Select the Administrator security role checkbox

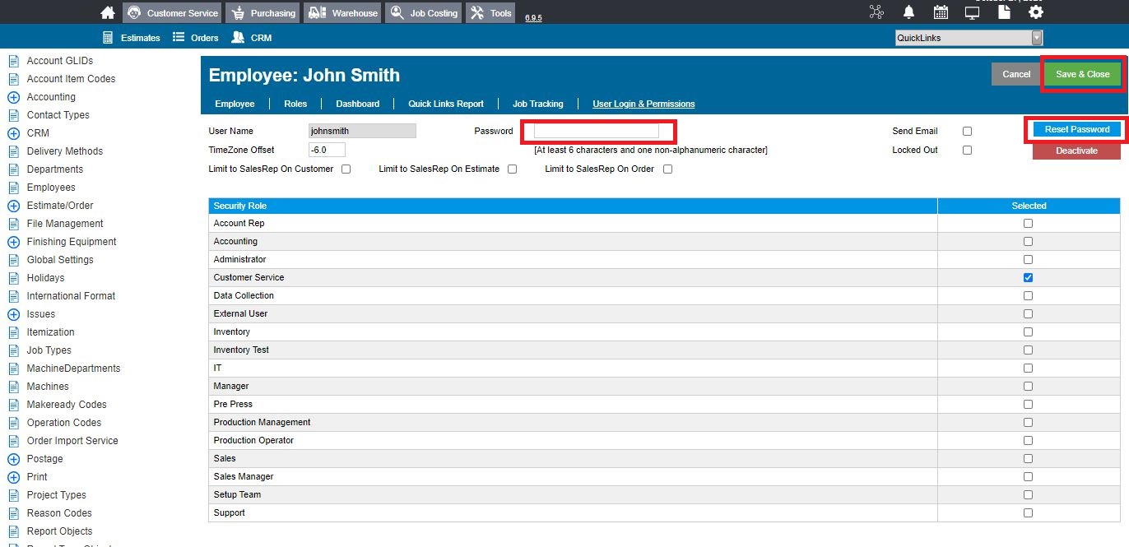coord(1028,260)
